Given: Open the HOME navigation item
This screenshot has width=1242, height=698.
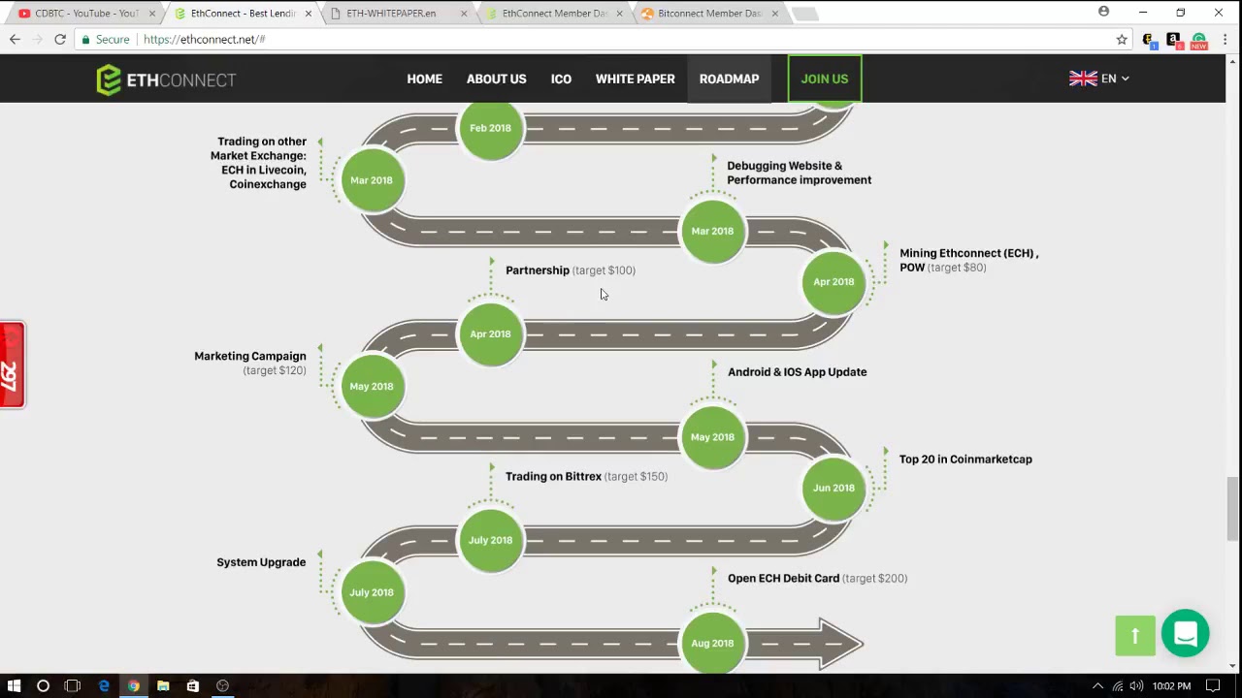Looking at the screenshot, I should [x=424, y=79].
